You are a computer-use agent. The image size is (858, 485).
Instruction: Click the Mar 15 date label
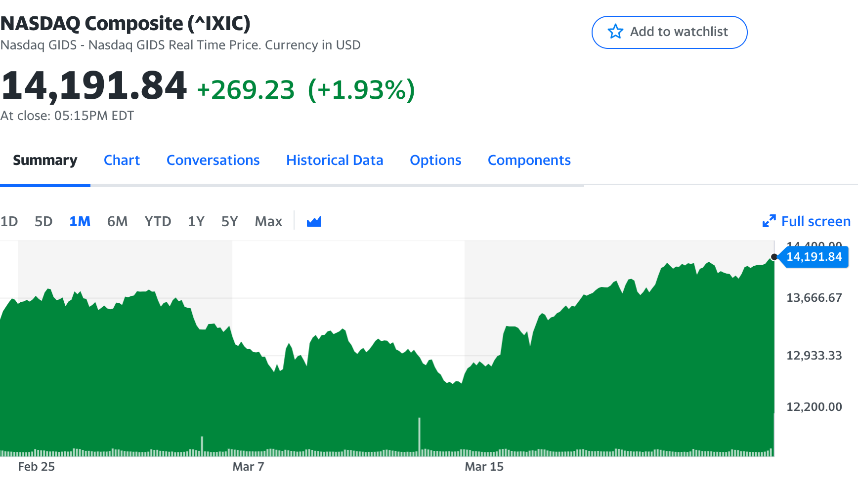coord(484,467)
